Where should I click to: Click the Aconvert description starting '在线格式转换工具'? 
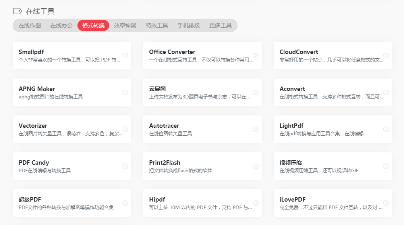(331, 96)
